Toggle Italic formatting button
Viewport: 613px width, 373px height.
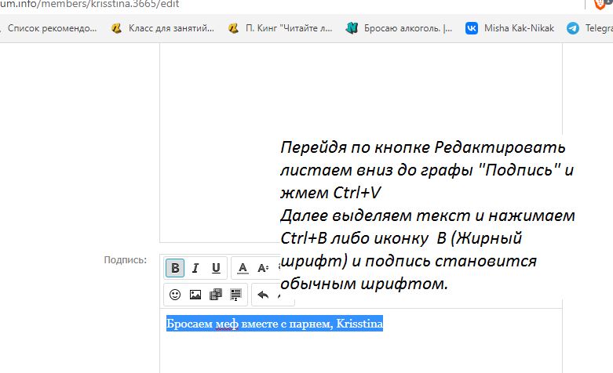(195, 268)
